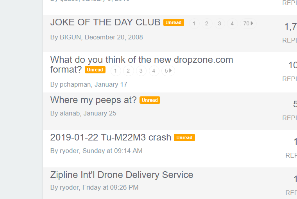Viewport: 297px width, 199px height.
Task: Go to page 2 of JOKE OF THE DAY CLUB
Action: coord(207,24)
